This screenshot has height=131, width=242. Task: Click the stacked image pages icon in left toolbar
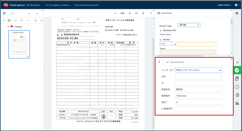(21, 20)
